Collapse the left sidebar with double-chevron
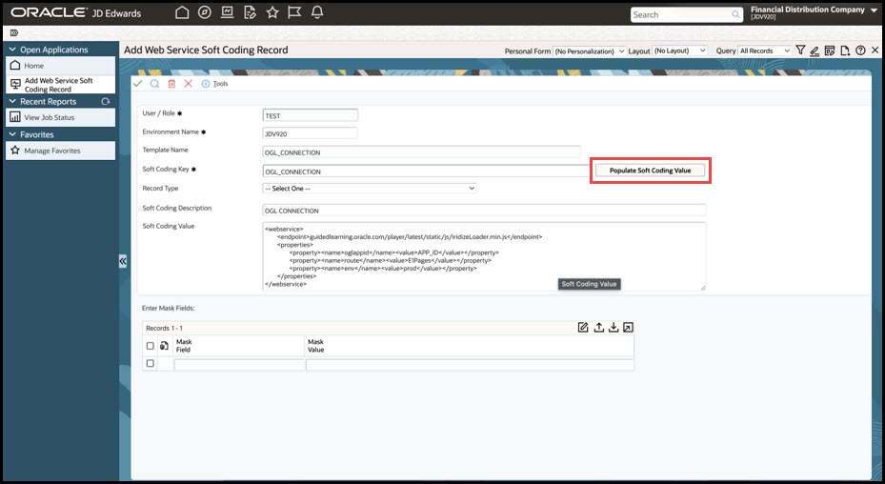The image size is (885, 484). coord(123,261)
